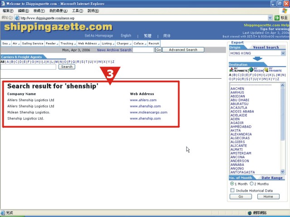Screen dimensions: 290x217
Task: Expand the Listing menu
Action: tap(108, 43)
